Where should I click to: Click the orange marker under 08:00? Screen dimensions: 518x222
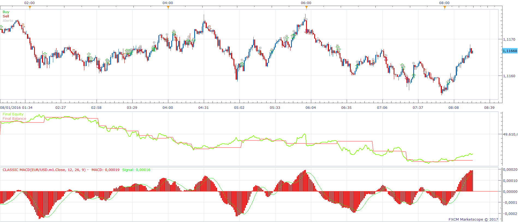point(445,7)
